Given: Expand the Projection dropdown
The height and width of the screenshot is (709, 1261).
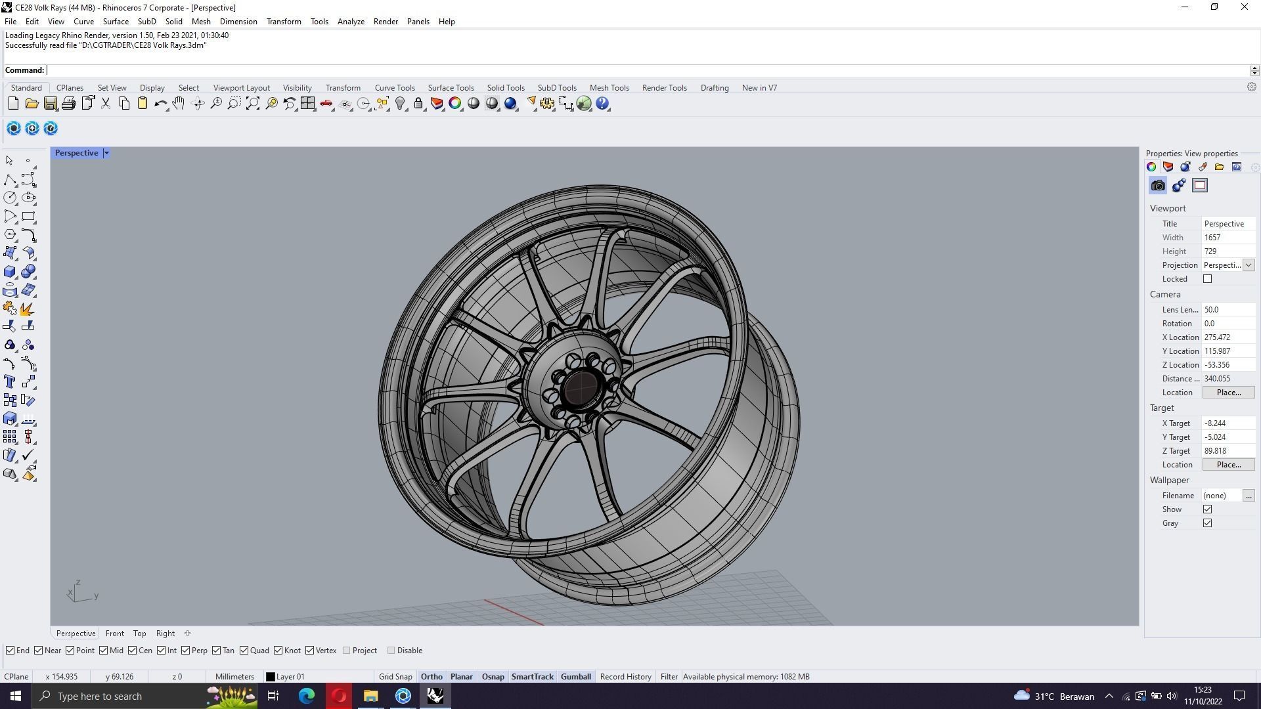Looking at the screenshot, I should [1249, 265].
